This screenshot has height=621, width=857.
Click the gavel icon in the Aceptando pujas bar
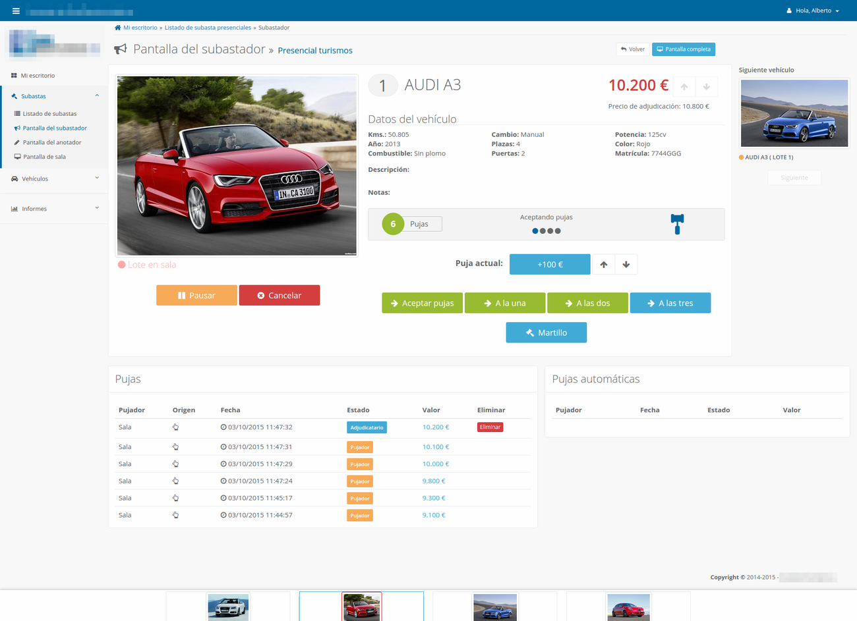[x=677, y=224]
